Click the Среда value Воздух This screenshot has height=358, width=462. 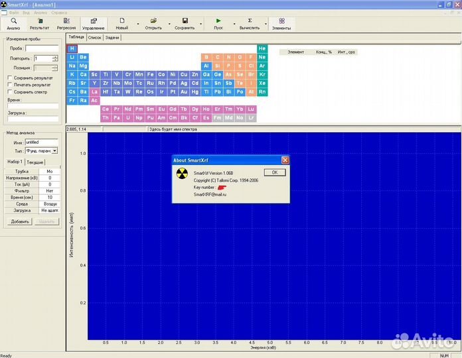tap(50, 204)
